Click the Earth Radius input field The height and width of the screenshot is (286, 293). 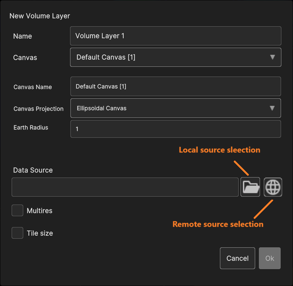[175, 129]
